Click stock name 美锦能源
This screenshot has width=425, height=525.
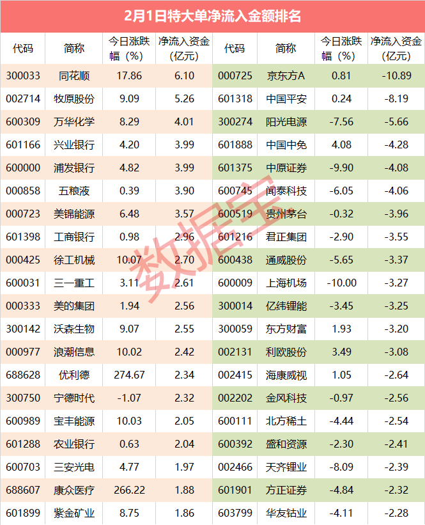click(x=74, y=214)
